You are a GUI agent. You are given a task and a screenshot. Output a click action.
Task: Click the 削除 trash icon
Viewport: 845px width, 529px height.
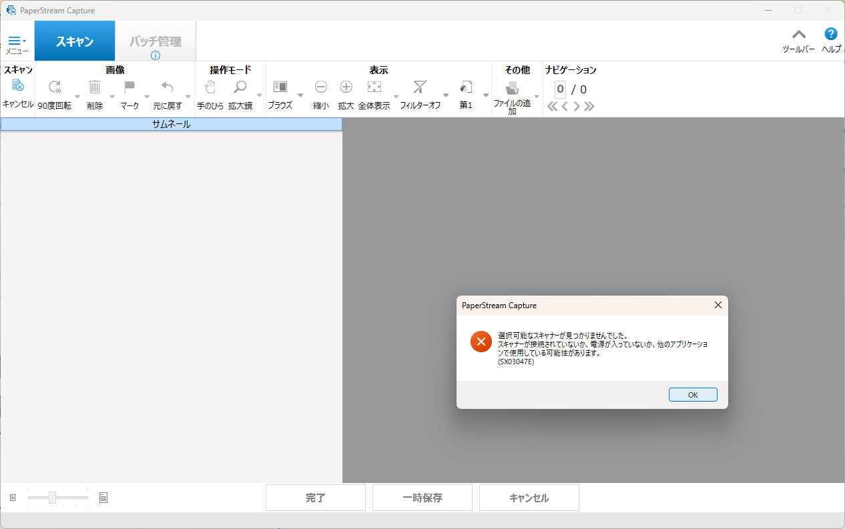(95, 87)
